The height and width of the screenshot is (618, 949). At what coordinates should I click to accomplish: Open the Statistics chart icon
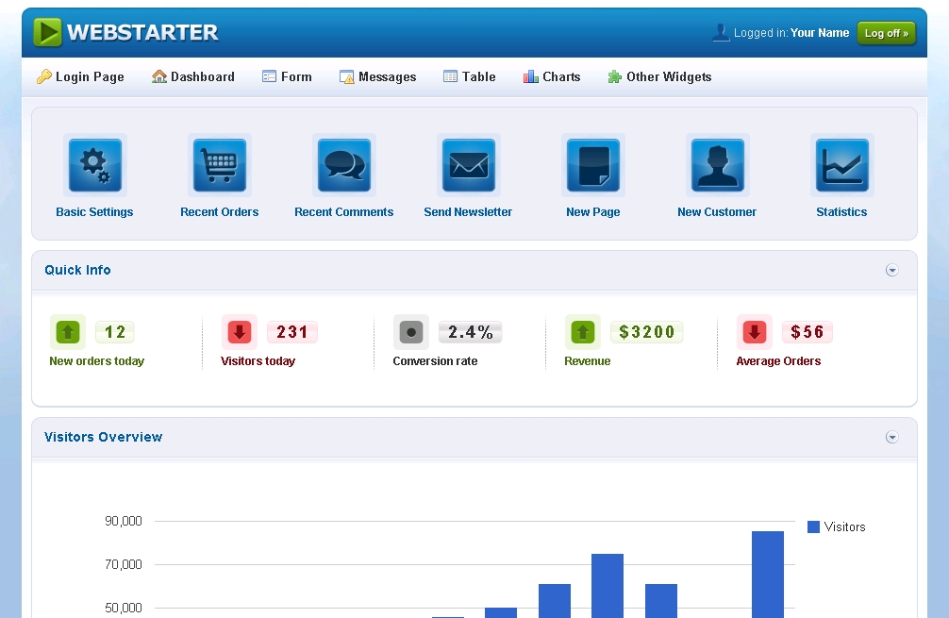(x=841, y=166)
